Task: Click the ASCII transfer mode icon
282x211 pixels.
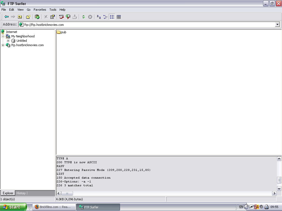Action: point(61,17)
